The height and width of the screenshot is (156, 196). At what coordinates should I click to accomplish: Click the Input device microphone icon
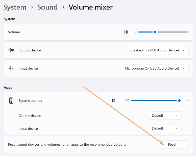[11, 68]
